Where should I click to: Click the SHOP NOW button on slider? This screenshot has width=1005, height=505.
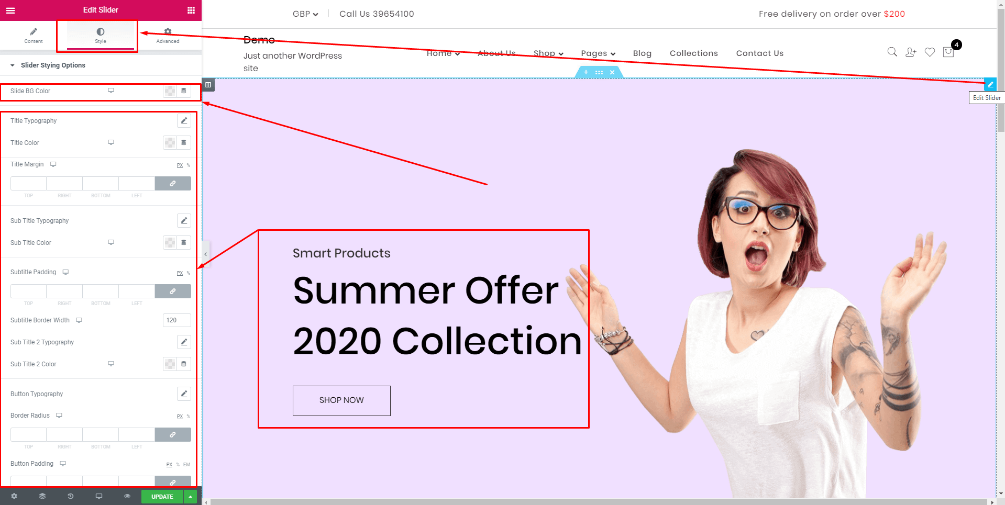[x=341, y=401]
